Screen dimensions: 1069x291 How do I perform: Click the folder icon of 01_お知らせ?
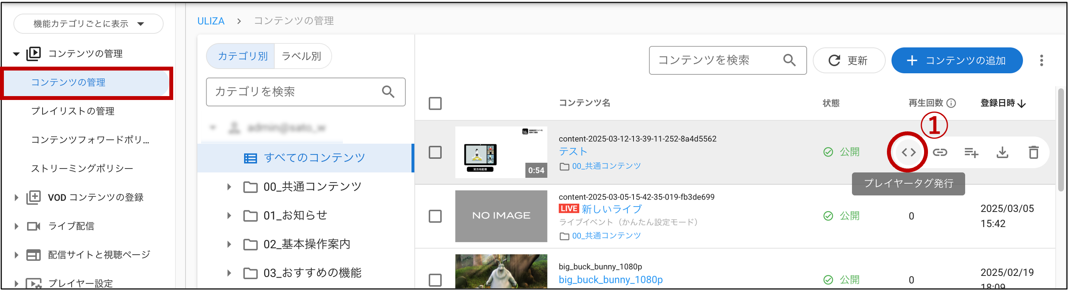pos(250,216)
